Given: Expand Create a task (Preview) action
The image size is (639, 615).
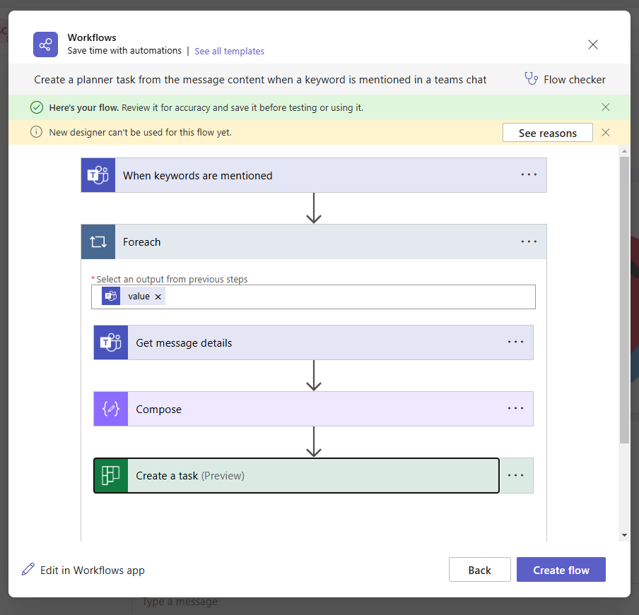Looking at the screenshot, I should click(297, 475).
